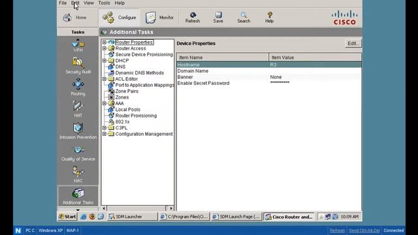Click the Item Name column header
The height and width of the screenshot is (235, 418).
pos(223,57)
